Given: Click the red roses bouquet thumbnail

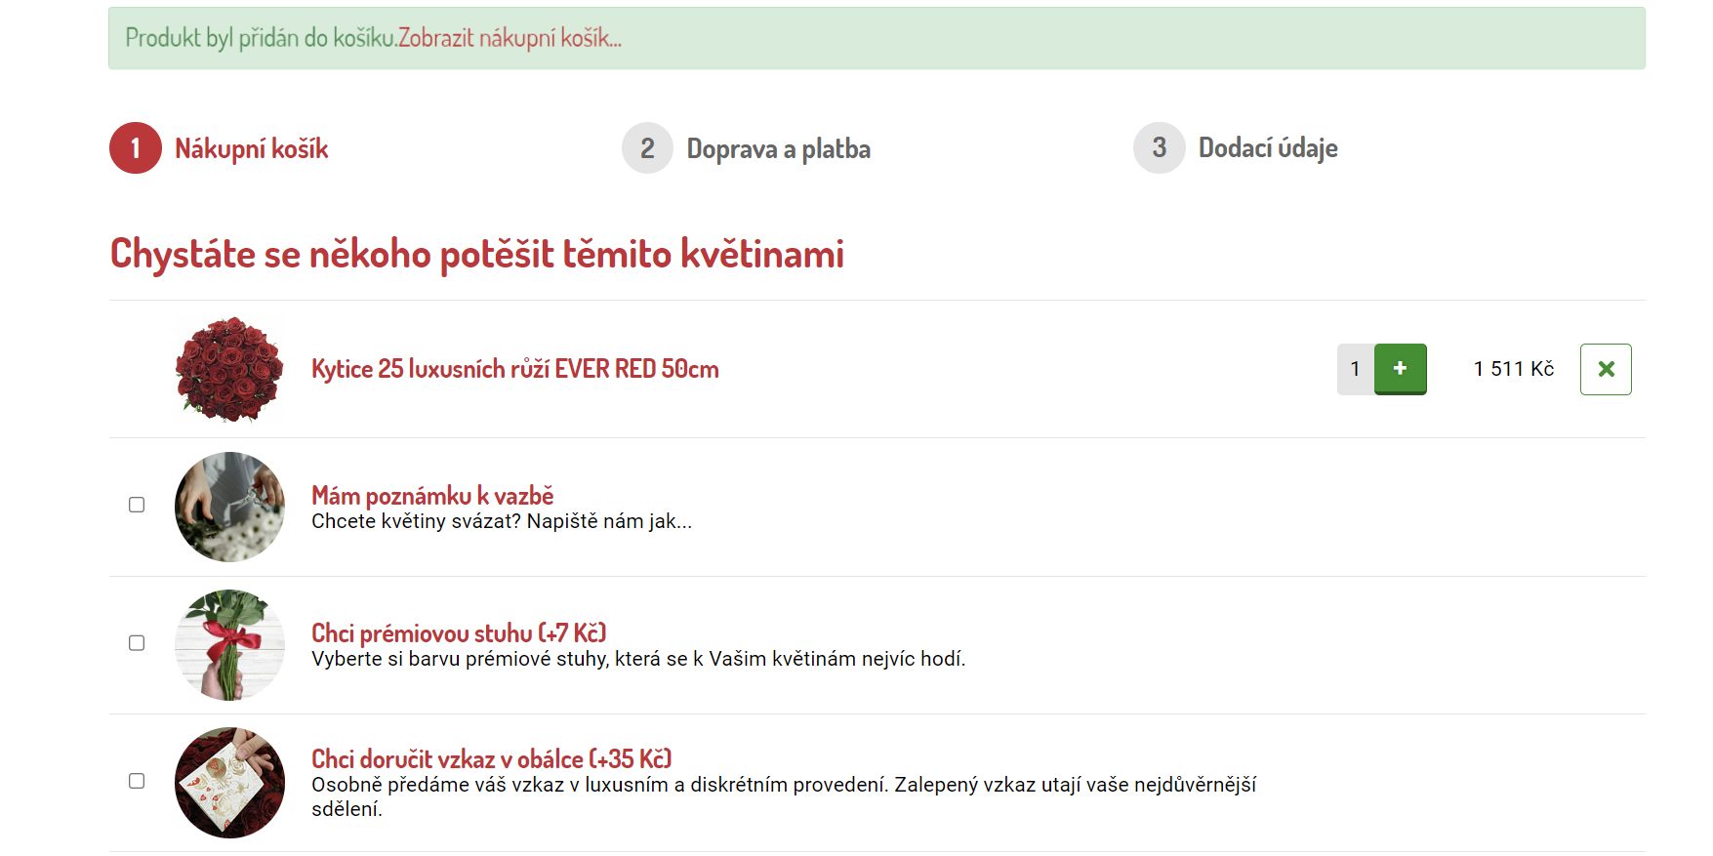Looking at the screenshot, I should click(229, 369).
